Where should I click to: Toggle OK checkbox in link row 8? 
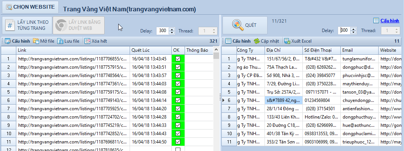coord(178,117)
